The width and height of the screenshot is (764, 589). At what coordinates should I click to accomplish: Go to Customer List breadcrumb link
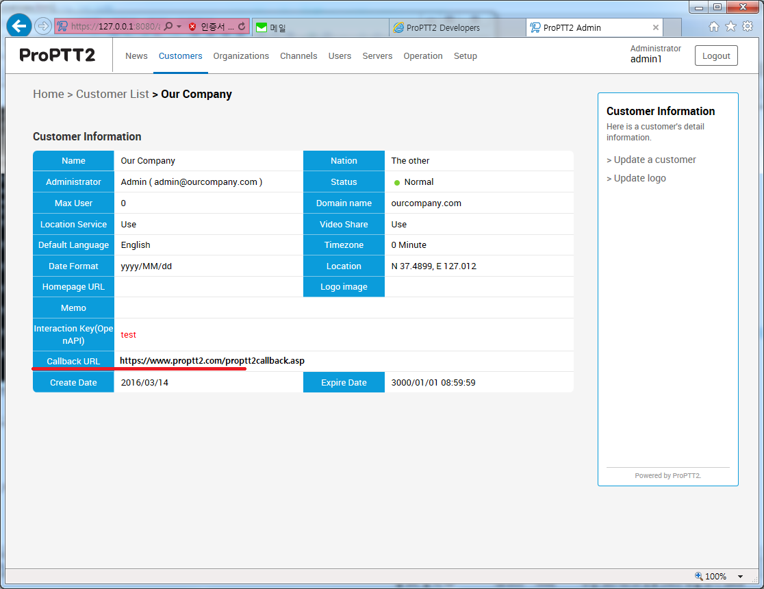pos(112,95)
